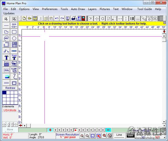Click the New file toolbar icon
Viewport: 168px width, 141px height.
pyautogui.click(x=24, y=18)
